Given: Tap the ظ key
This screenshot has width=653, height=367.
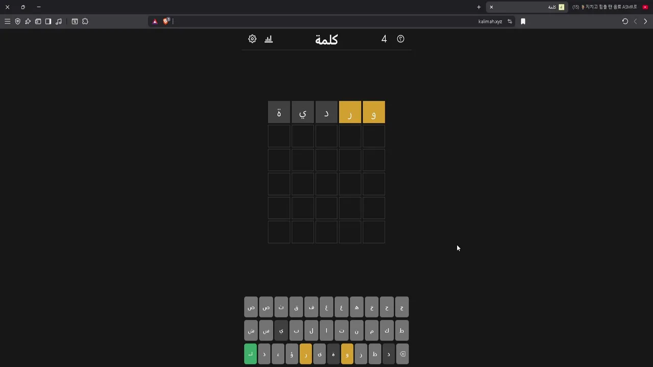Looking at the screenshot, I should click(374, 354).
